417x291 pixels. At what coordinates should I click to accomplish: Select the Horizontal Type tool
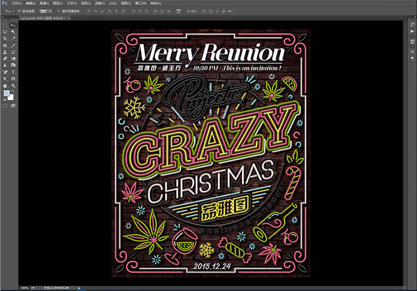(13, 72)
